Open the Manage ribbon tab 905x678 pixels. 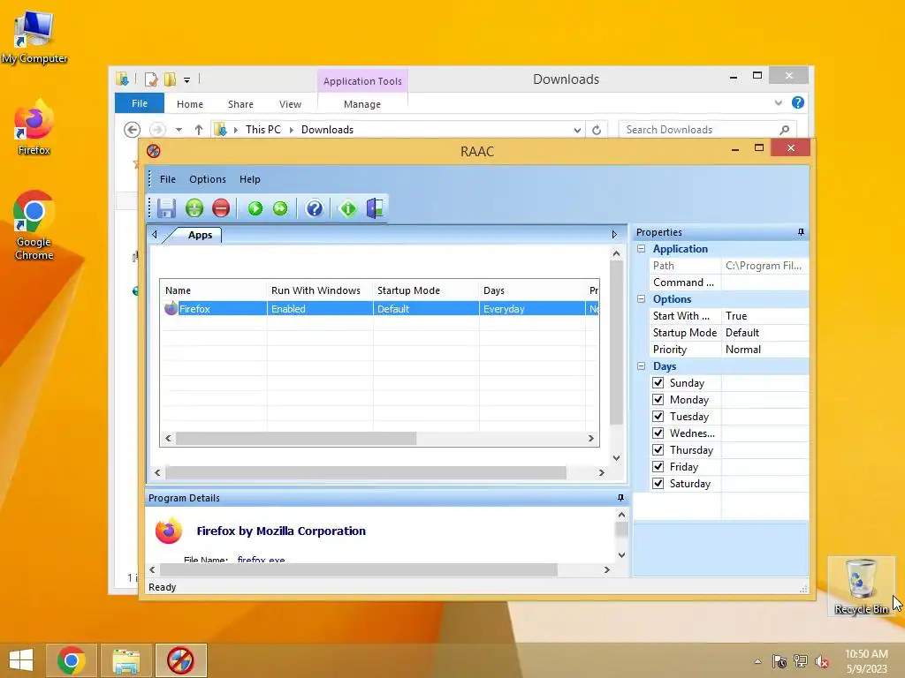click(x=362, y=104)
